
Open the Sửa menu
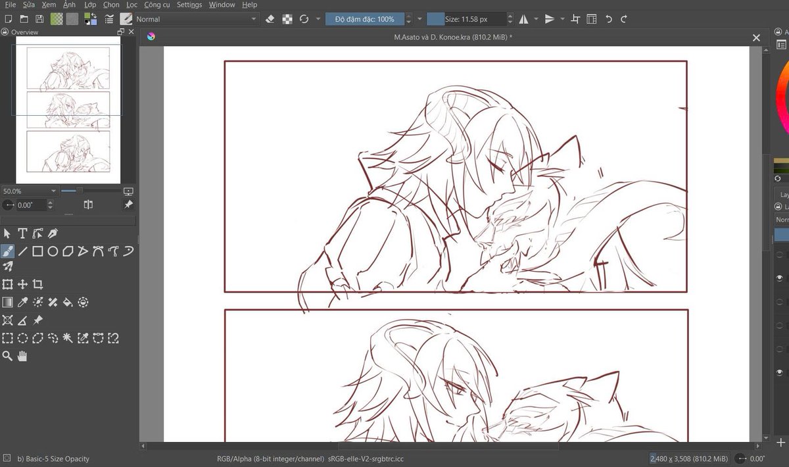pyautogui.click(x=28, y=5)
